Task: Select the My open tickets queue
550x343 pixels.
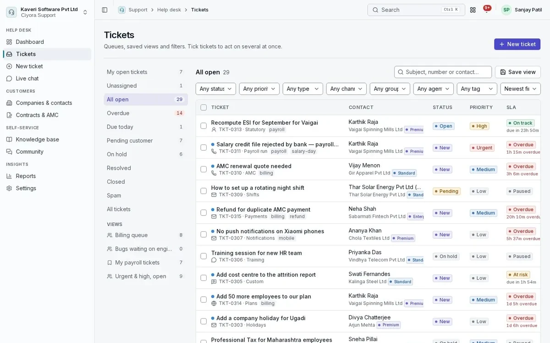Action: tap(146, 72)
